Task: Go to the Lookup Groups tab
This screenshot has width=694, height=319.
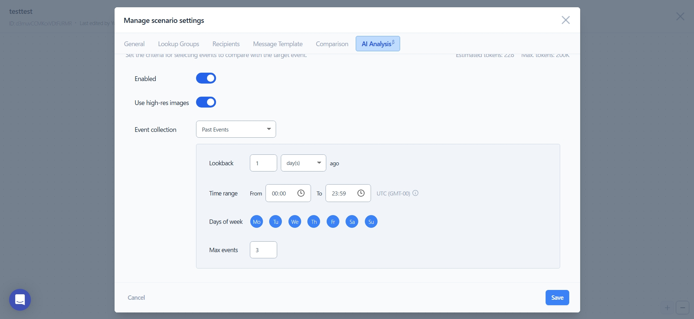Action: [178, 44]
